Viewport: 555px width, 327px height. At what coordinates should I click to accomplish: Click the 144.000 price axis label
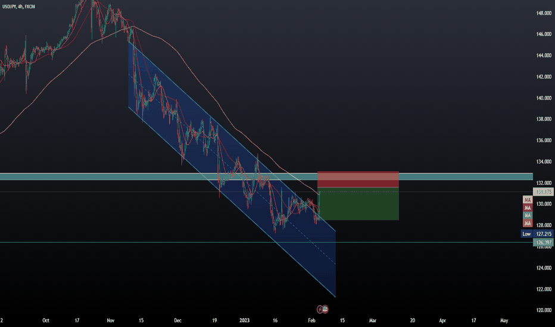click(544, 55)
